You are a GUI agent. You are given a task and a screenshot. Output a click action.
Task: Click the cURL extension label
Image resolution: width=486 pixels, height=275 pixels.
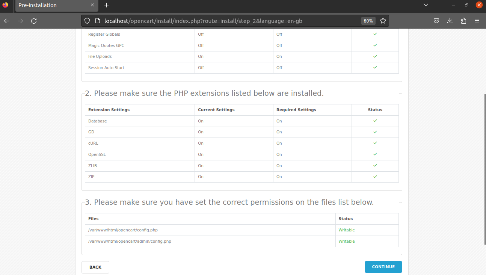coord(93,143)
